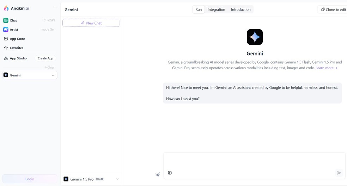The image size is (347, 186).
Task: Open Chat from the sidebar
Action: coord(29,20)
